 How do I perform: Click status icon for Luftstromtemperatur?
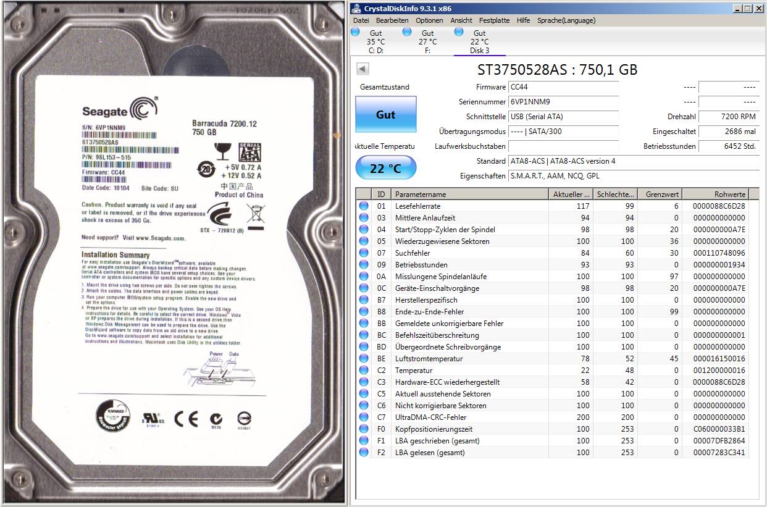pos(364,359)
